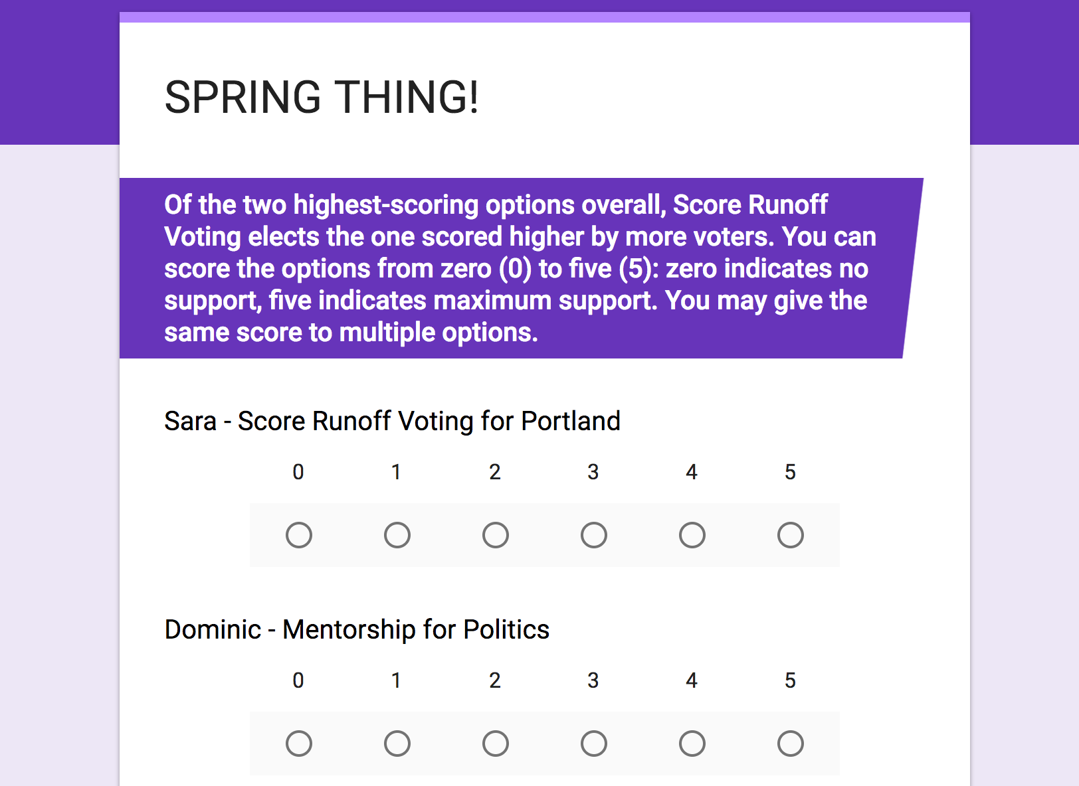Select the column header 5 above Dominic's row

(790, 680)
